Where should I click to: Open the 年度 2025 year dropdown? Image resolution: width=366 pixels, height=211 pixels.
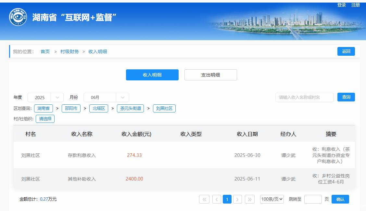point(45,98)
